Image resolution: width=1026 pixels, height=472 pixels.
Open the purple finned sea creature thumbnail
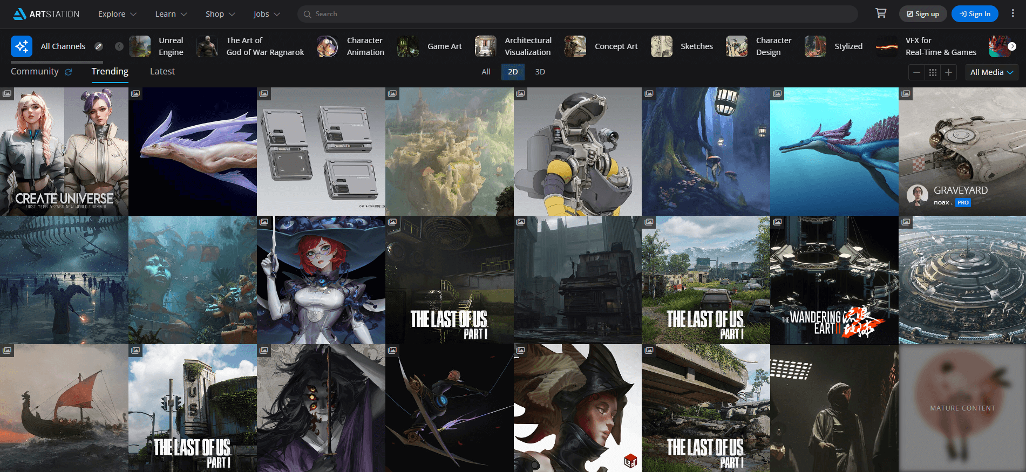click(x=193, y=152)
